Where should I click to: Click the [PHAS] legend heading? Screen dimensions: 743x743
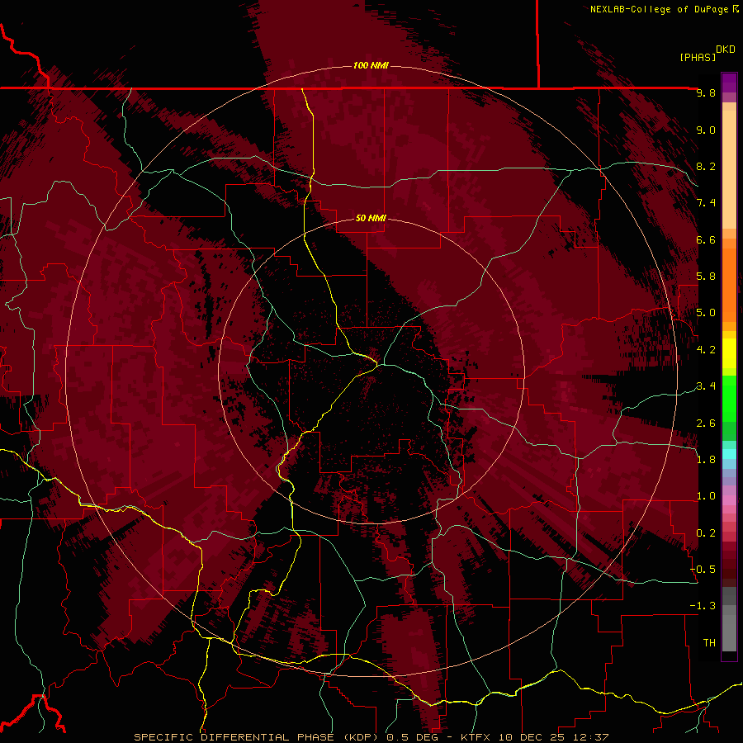pyautogui.click(x=698, y=57)
